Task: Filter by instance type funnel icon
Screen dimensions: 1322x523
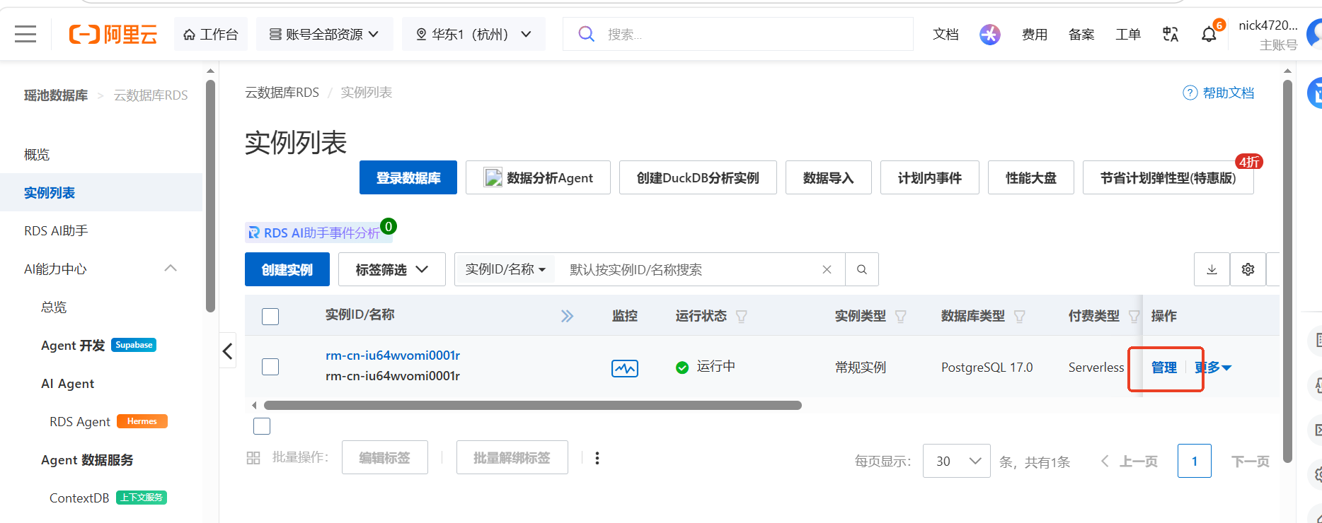Action: [x=900, y=316]
